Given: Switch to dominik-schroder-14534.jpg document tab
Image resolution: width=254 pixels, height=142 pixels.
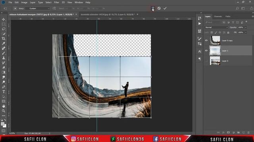Looking at the screenshot, I should pos(108,14).
